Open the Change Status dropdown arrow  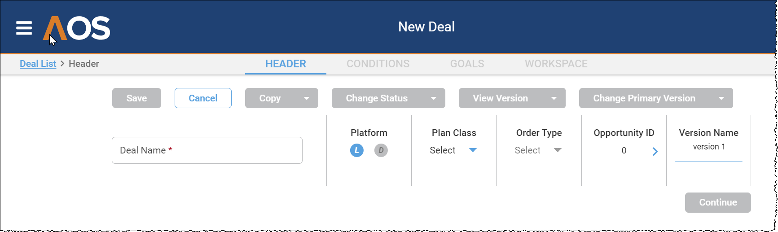434,98
